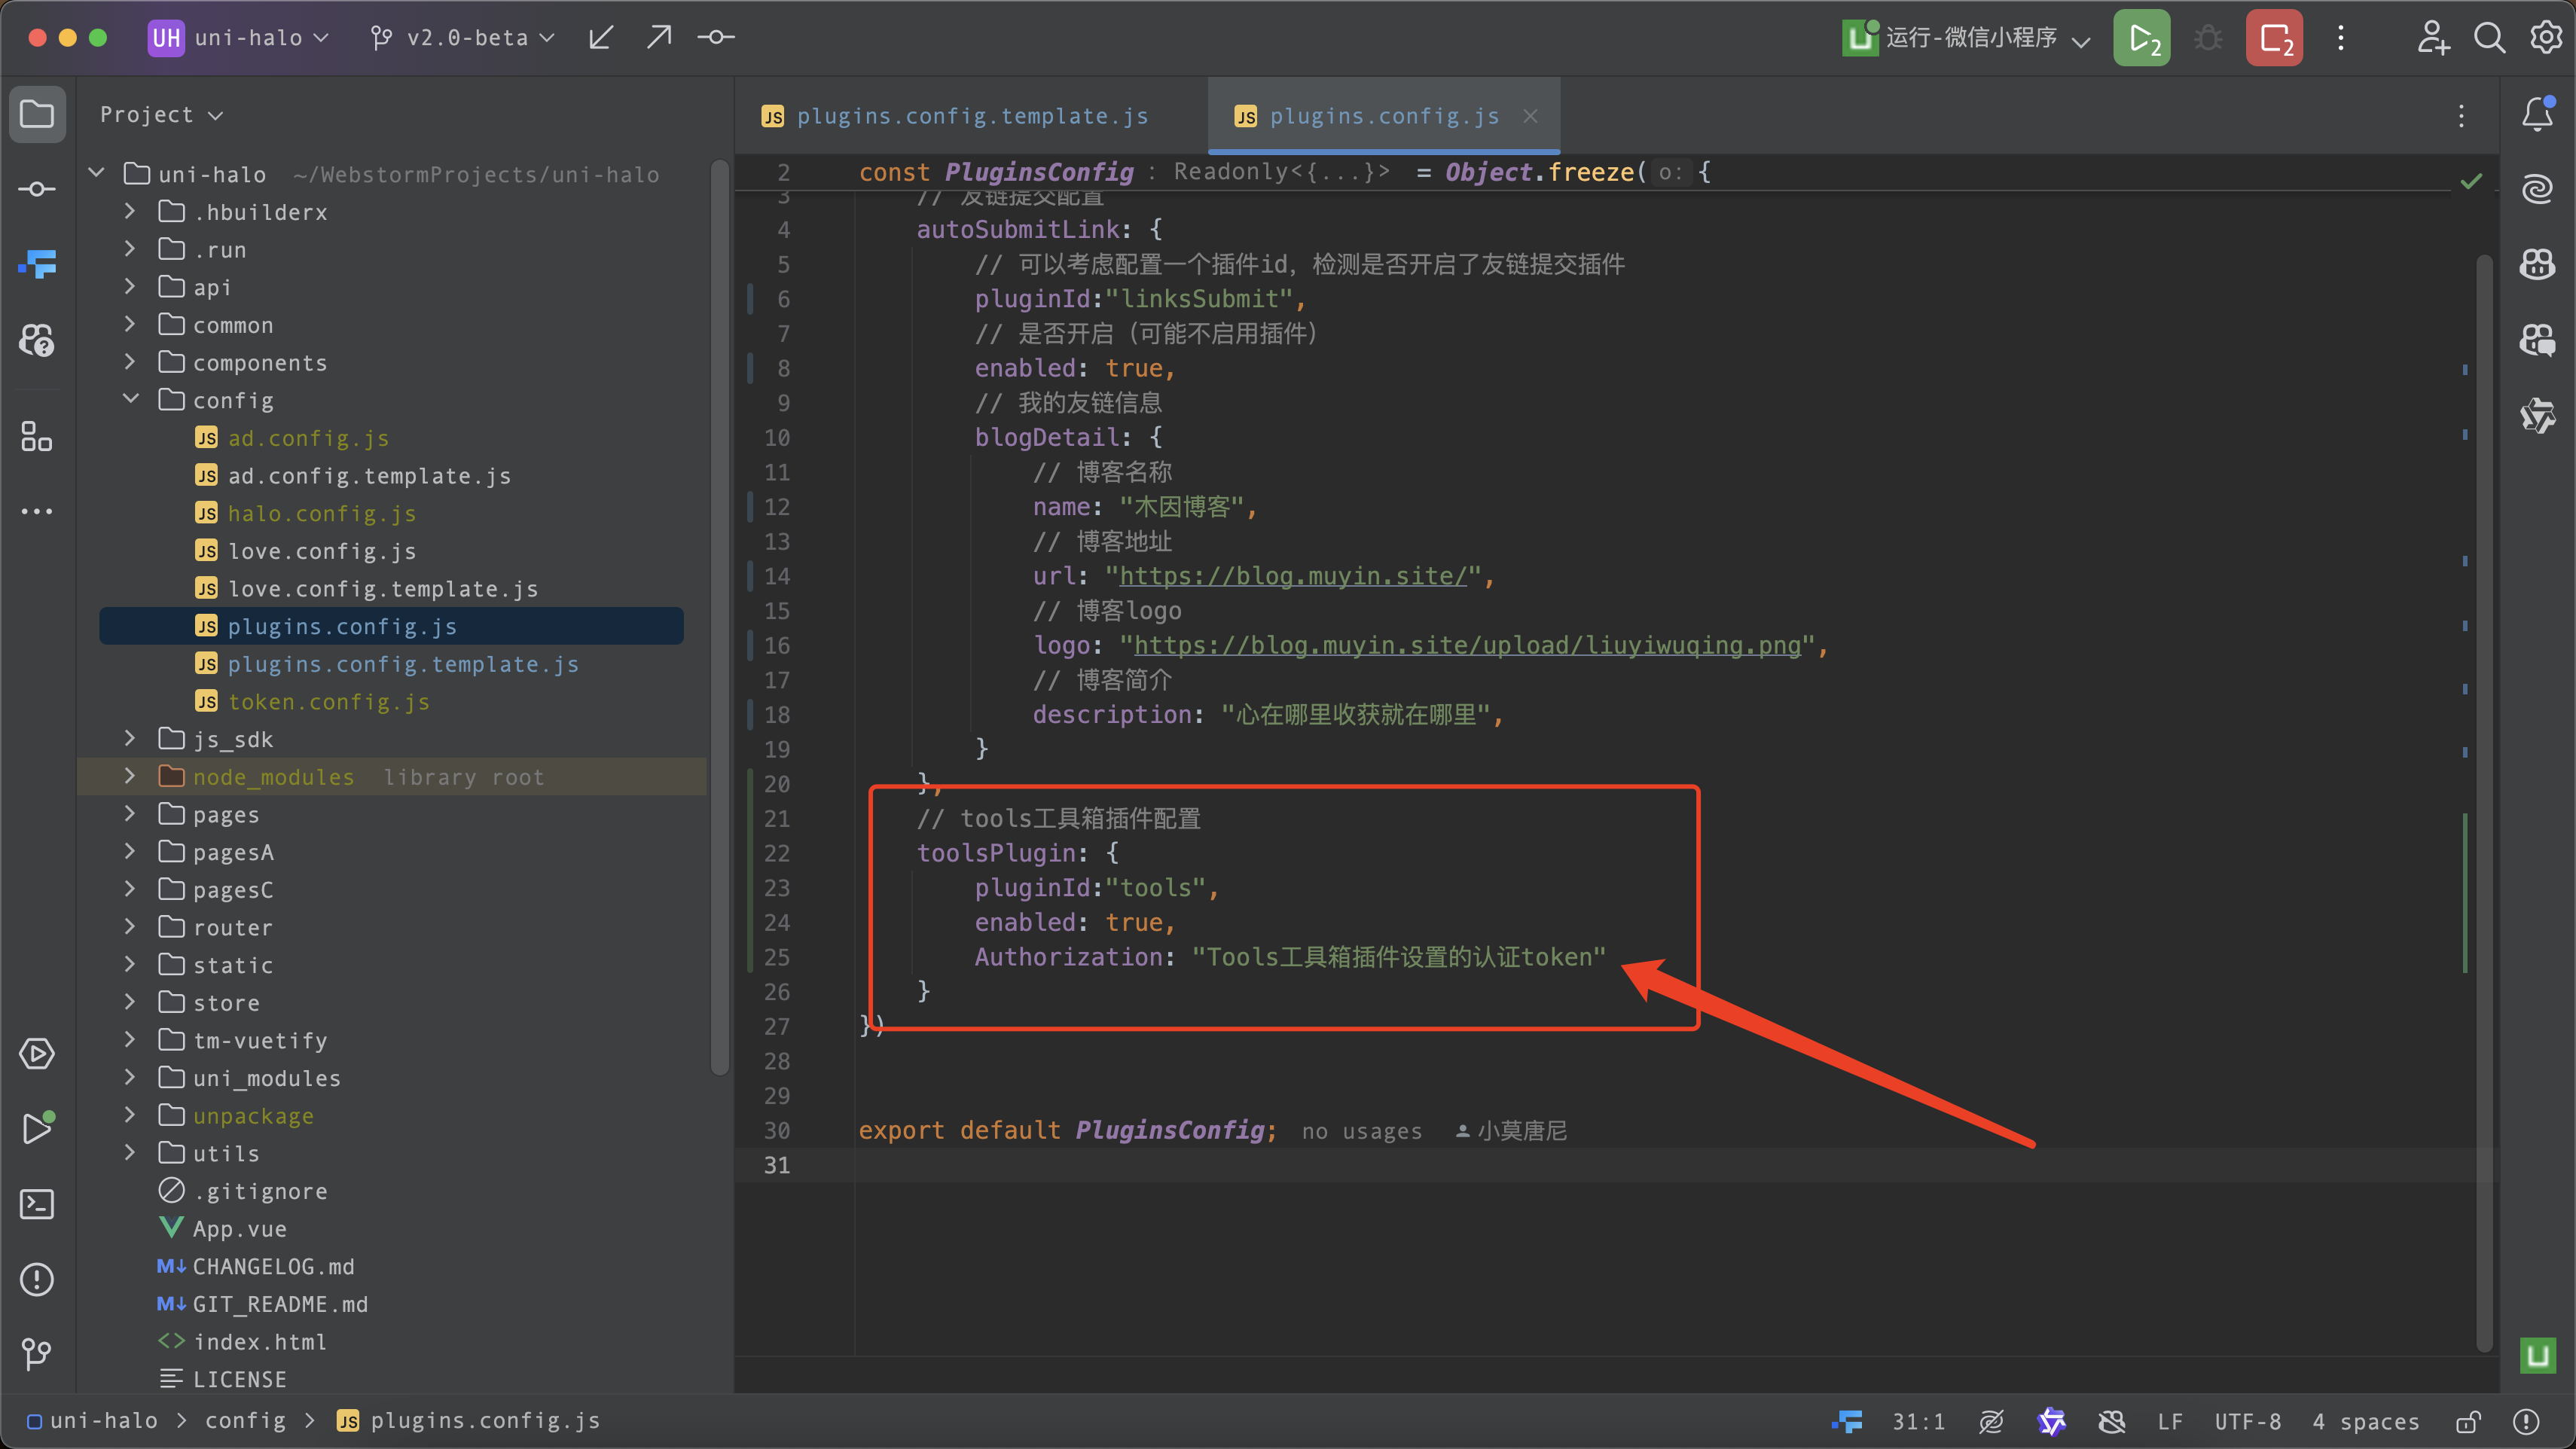Open the Git tool window icon

coord(37,1354)
